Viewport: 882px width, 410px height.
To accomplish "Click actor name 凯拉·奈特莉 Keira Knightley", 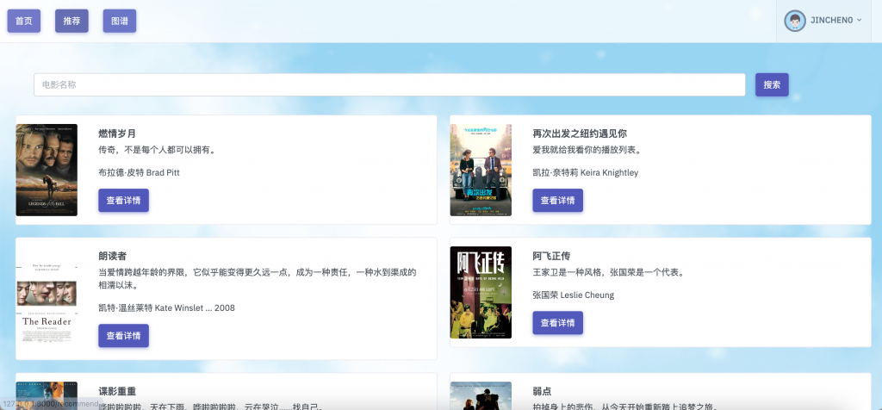I will 586,172.
